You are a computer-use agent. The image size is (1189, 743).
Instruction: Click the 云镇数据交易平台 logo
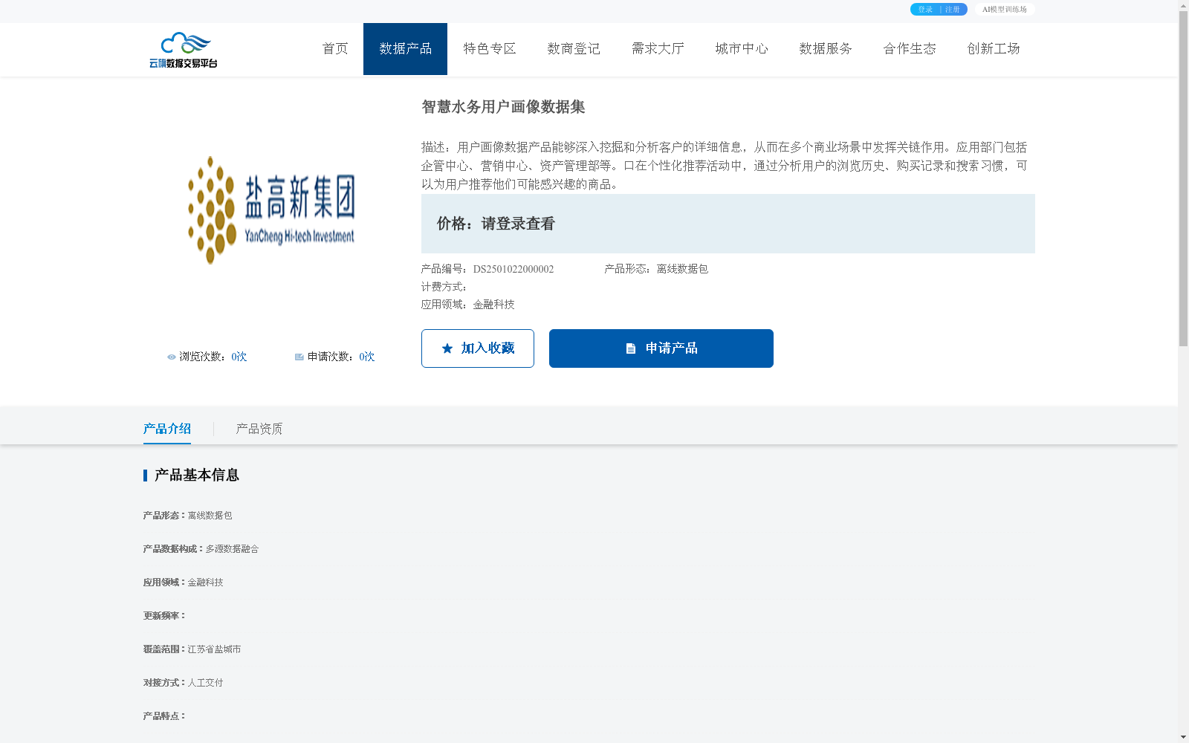[183, 50]
